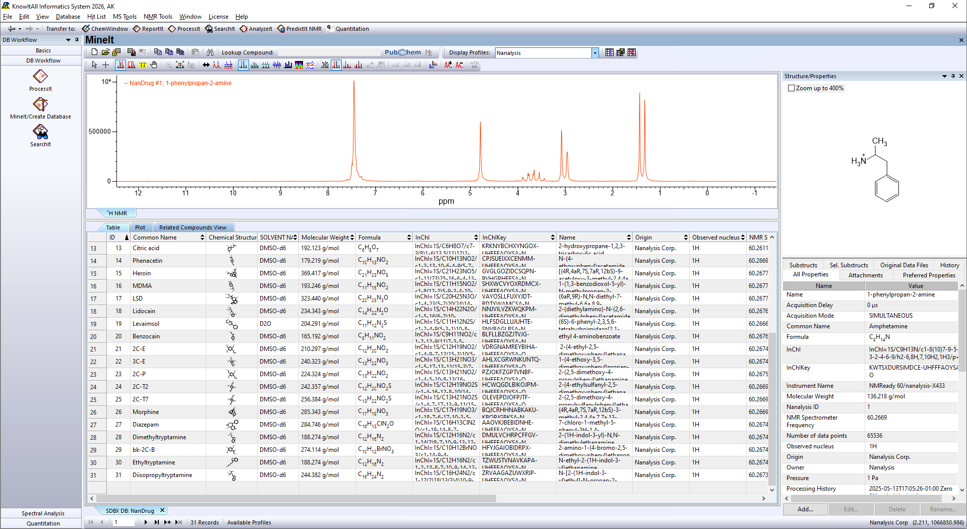Expand the Spectral Analysis sidebar section
Viewport: 967px width, 529px height.
[43, 513]
